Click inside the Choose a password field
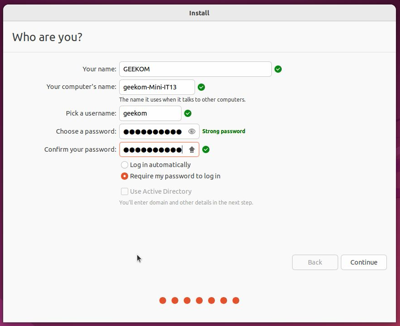 point(153,131)
